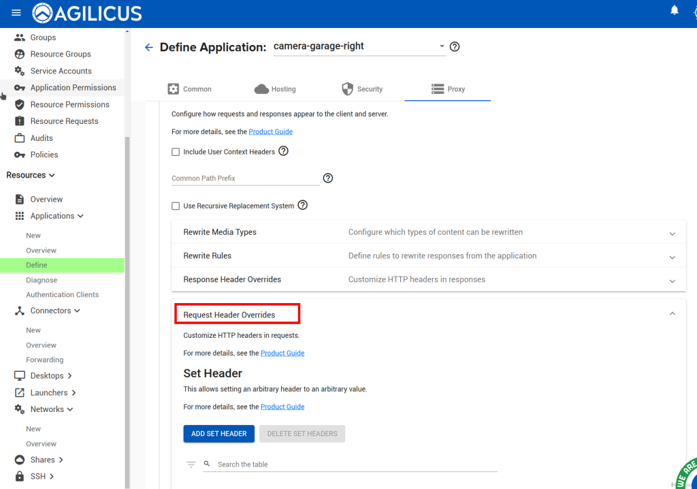Switch to the Security tab
This screenshot has width=697, height=489.
click(362, 89)
